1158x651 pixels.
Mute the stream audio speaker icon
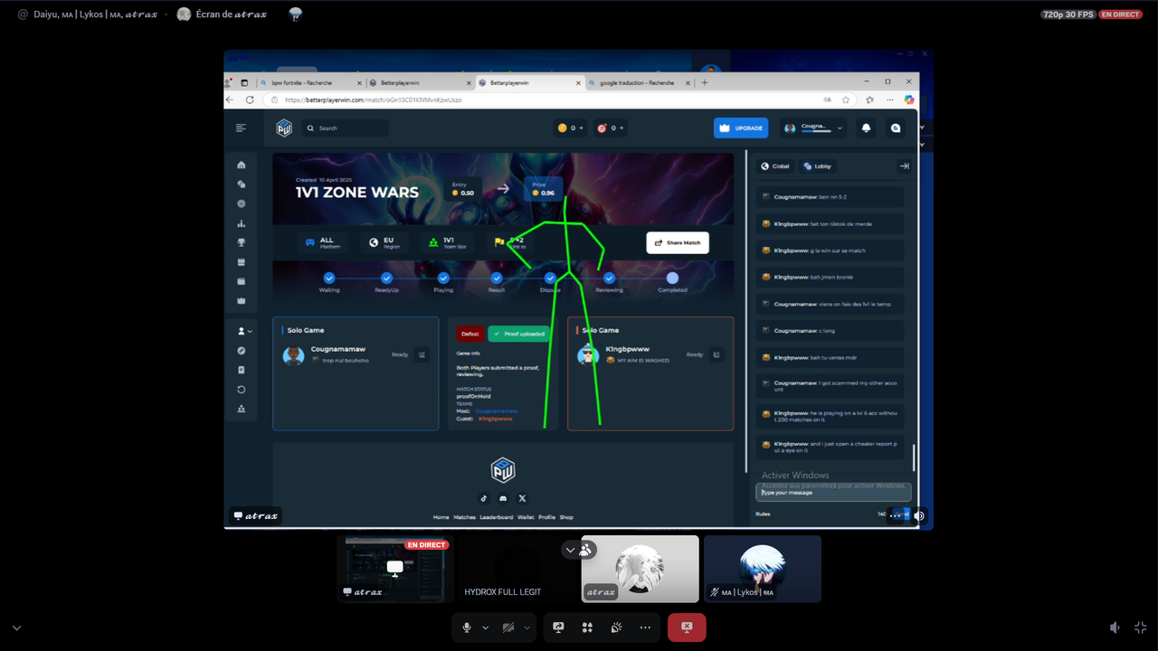coord(919,515)
